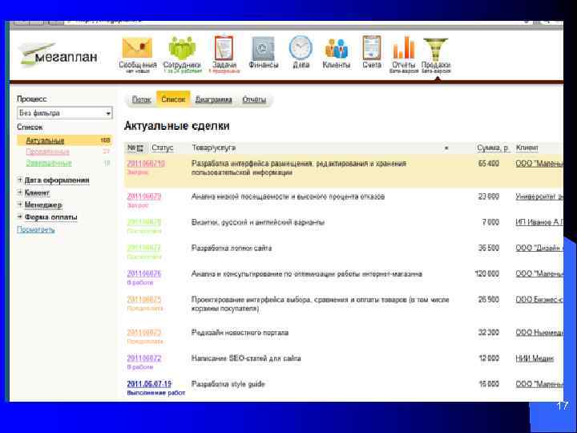Expand the Форма оплаты filter
The image size is (577, 433).
click(50, 217)
